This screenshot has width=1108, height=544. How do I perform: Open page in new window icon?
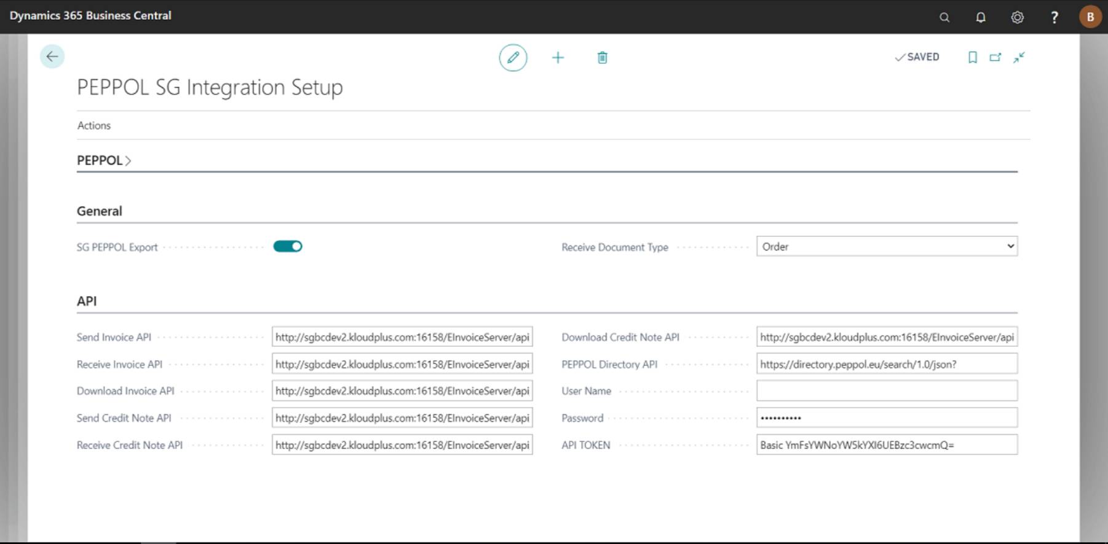(995, 57)
